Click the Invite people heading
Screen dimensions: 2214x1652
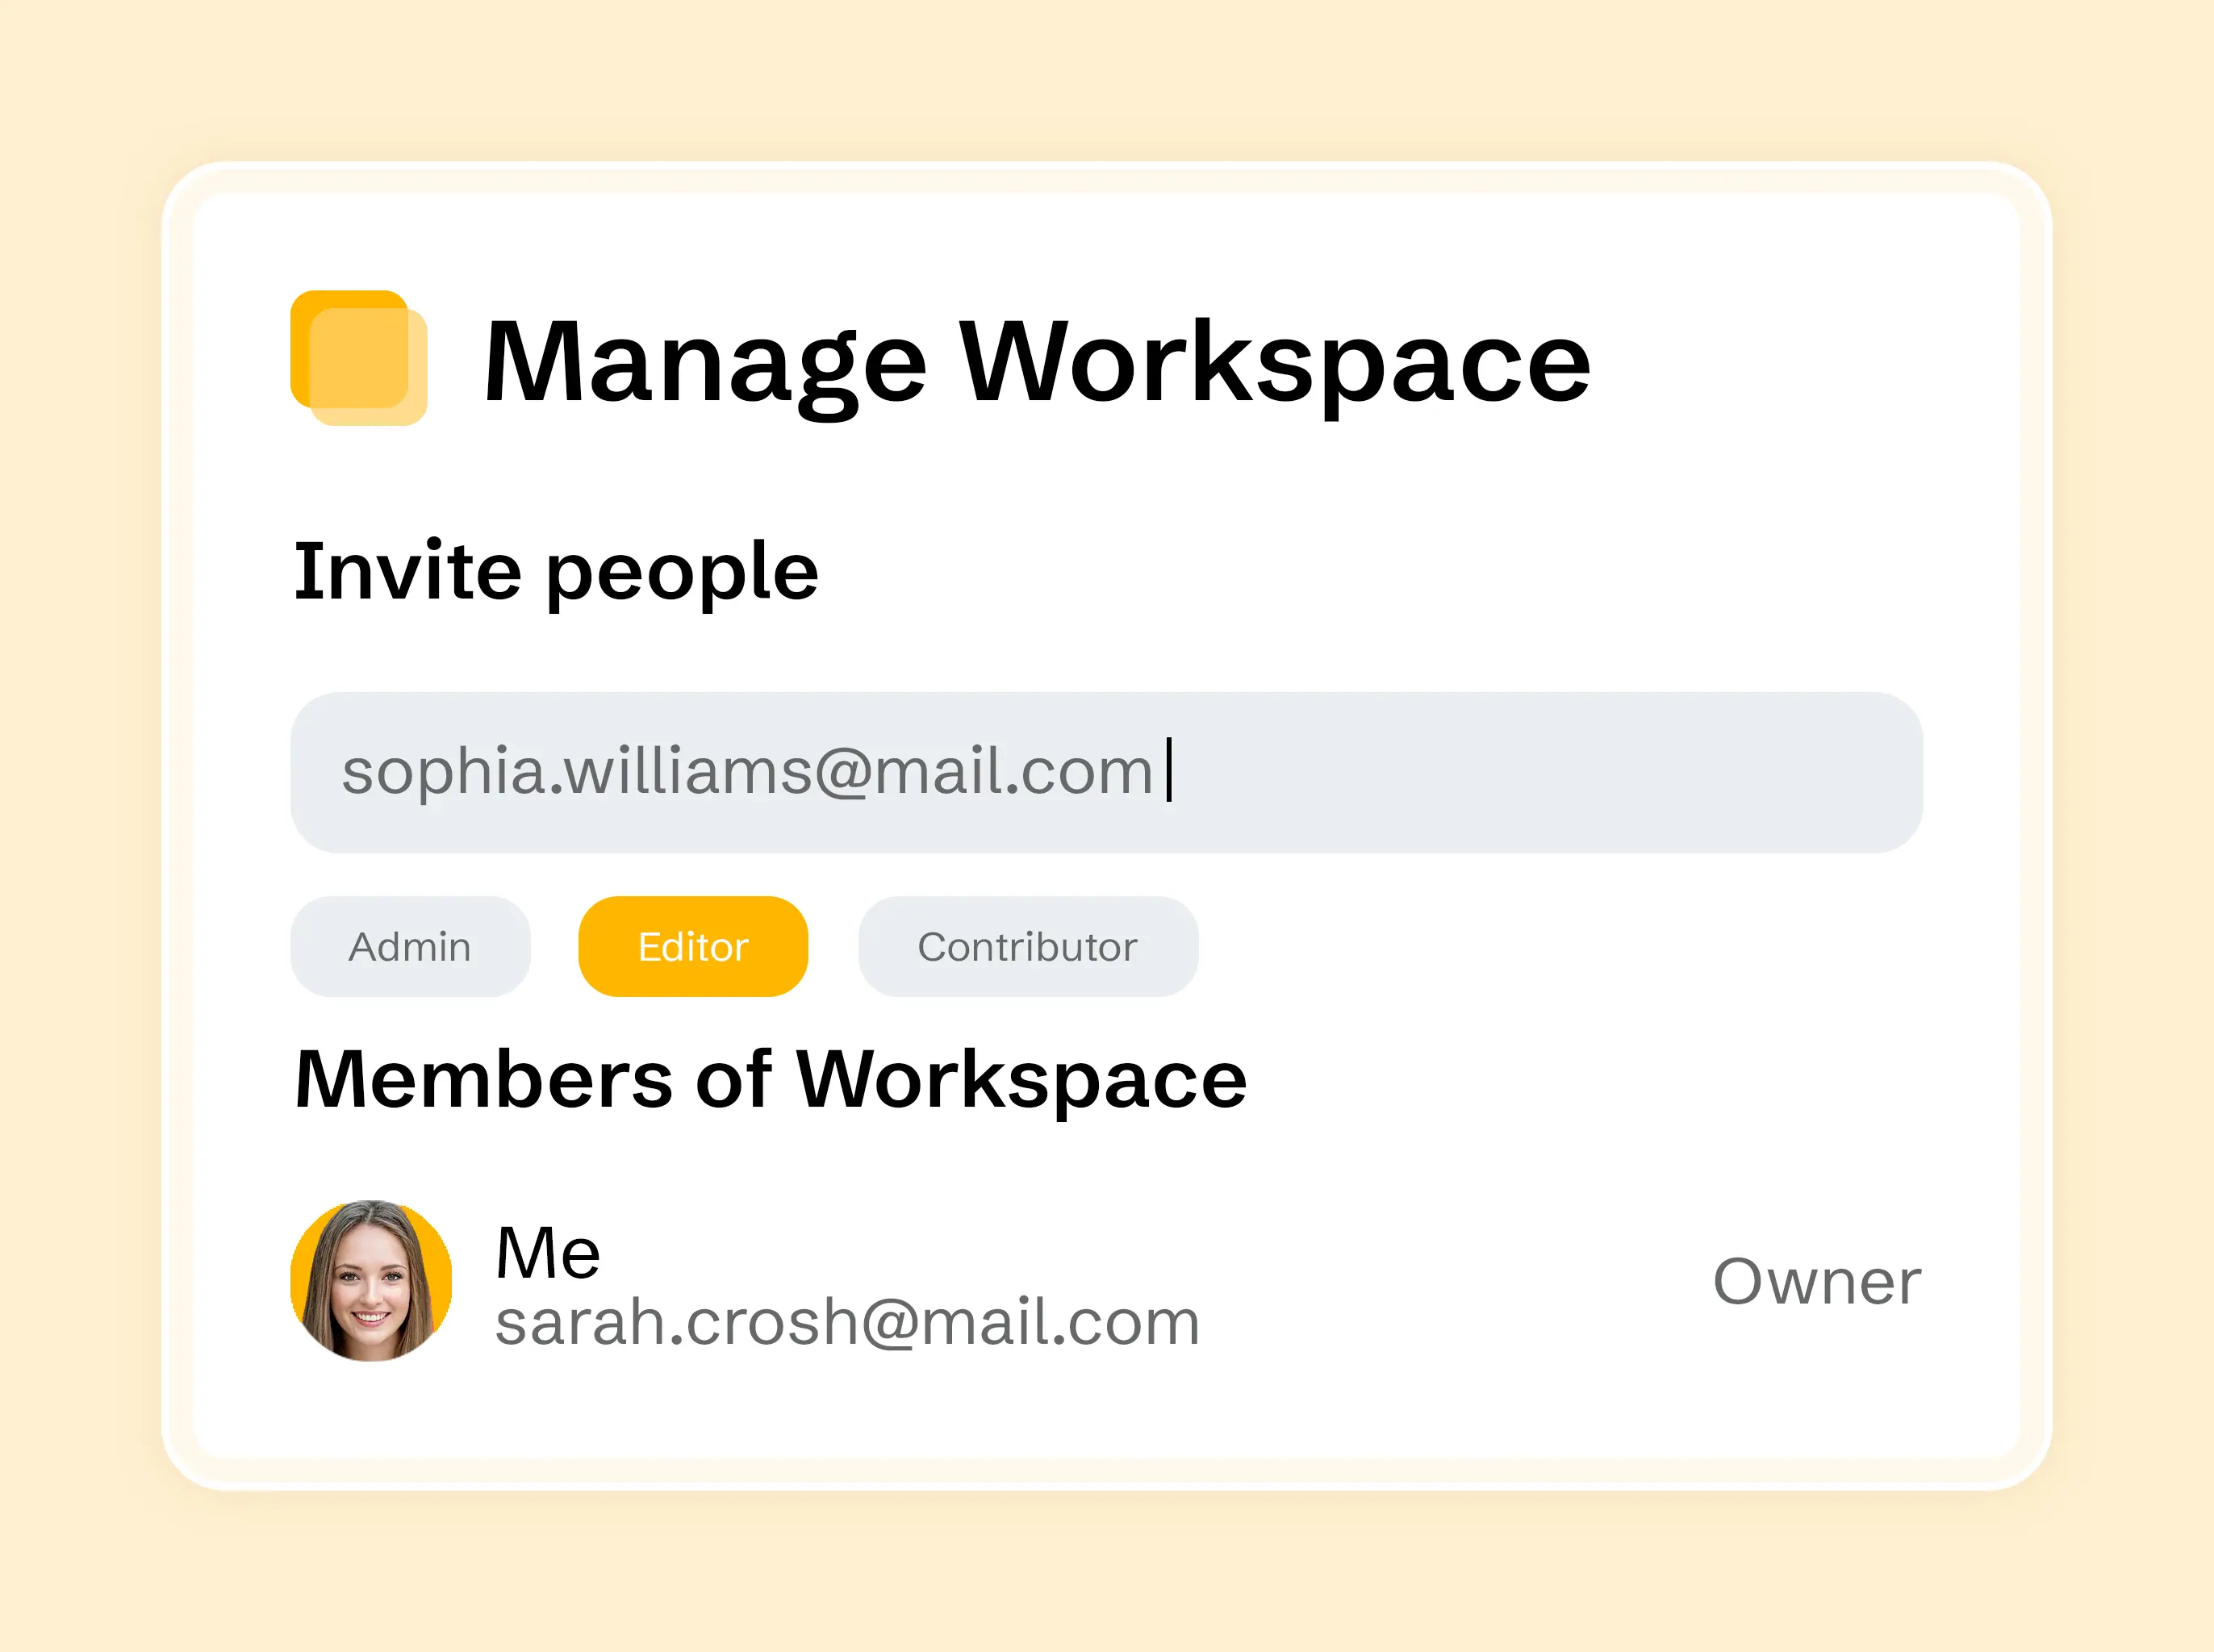[x=556, y=571]
